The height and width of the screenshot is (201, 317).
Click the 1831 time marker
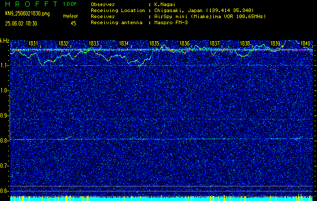pyautogui.click(x=33, y=43)
